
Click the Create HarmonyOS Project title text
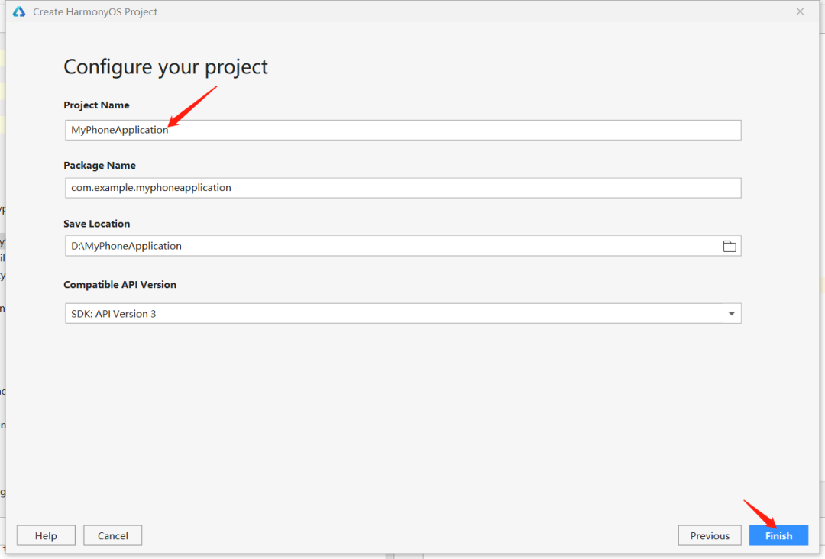pyautogui.click(x=95, y=12)
